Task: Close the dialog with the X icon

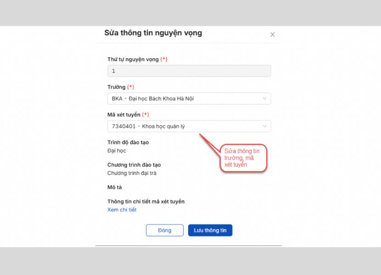Action: (x=272, y=34)
